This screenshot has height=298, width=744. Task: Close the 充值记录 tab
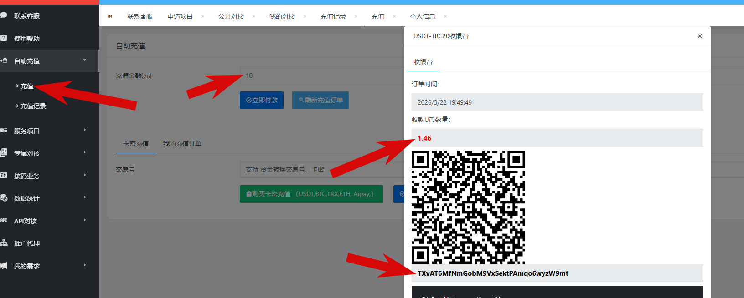point(356,16)
